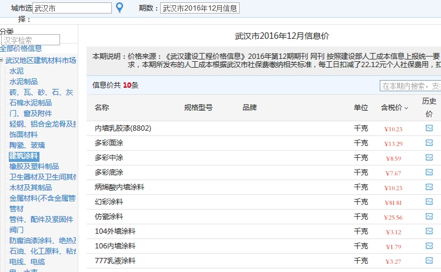Select 石棉水泥制品 category
The width and height of the screenshot is (441, 272).
tap(31, 103)
